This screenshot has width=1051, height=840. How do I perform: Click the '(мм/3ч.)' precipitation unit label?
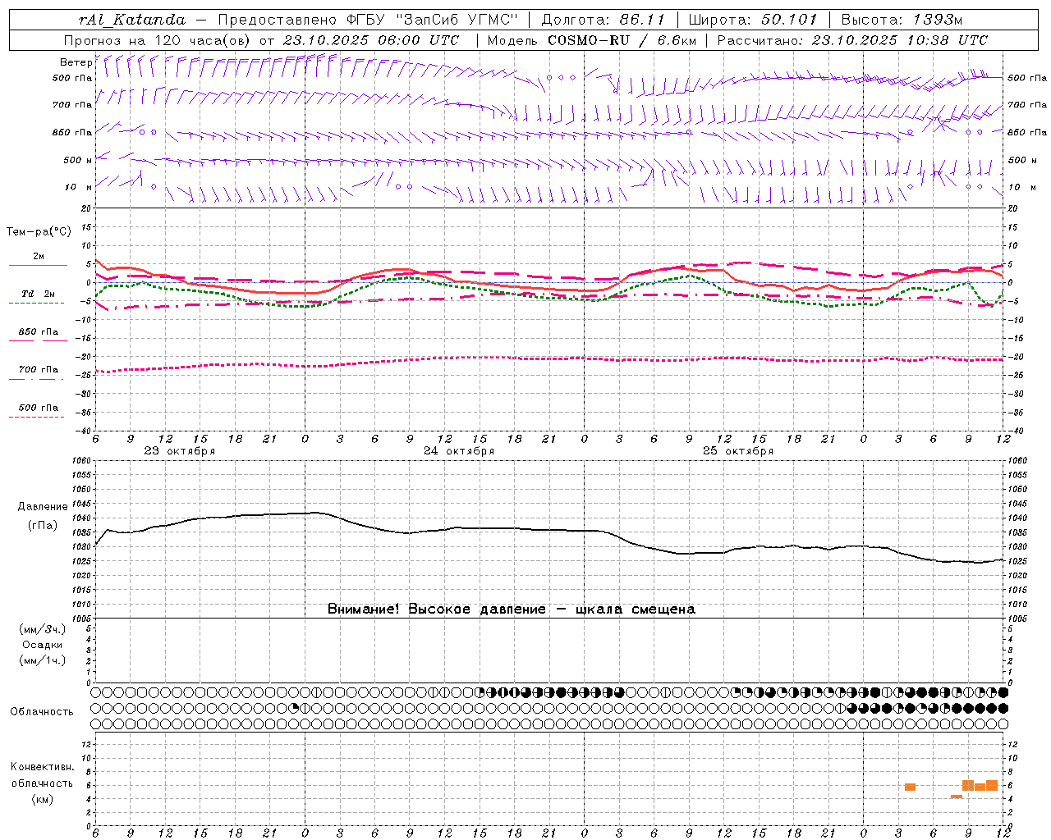(43, 630)
